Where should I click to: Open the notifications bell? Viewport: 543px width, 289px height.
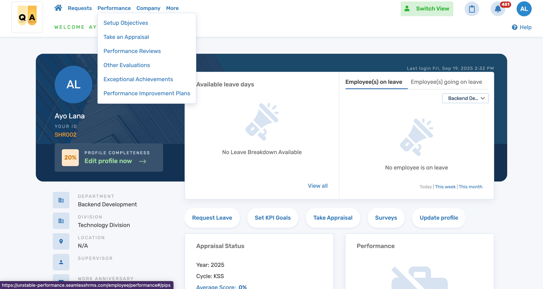click(498, 9)
